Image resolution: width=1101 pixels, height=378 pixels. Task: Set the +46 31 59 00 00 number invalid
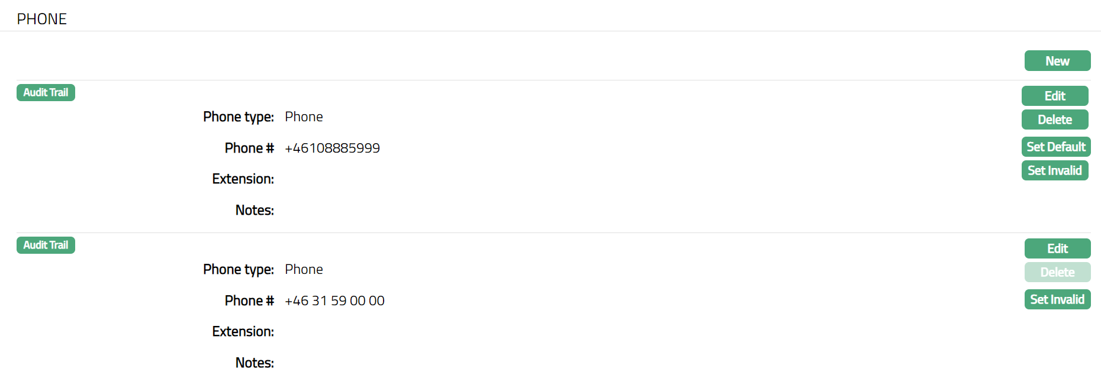tap(1057, 299)
